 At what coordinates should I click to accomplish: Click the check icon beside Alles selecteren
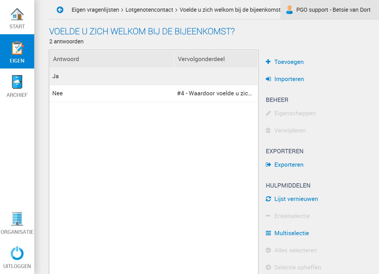pyautogui.click(x=268, y=250)
